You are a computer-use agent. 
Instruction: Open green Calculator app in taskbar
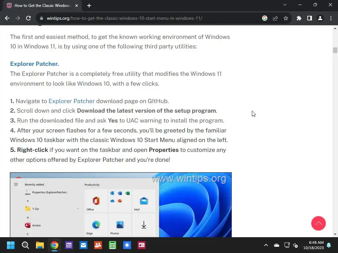tap(113, 245)
